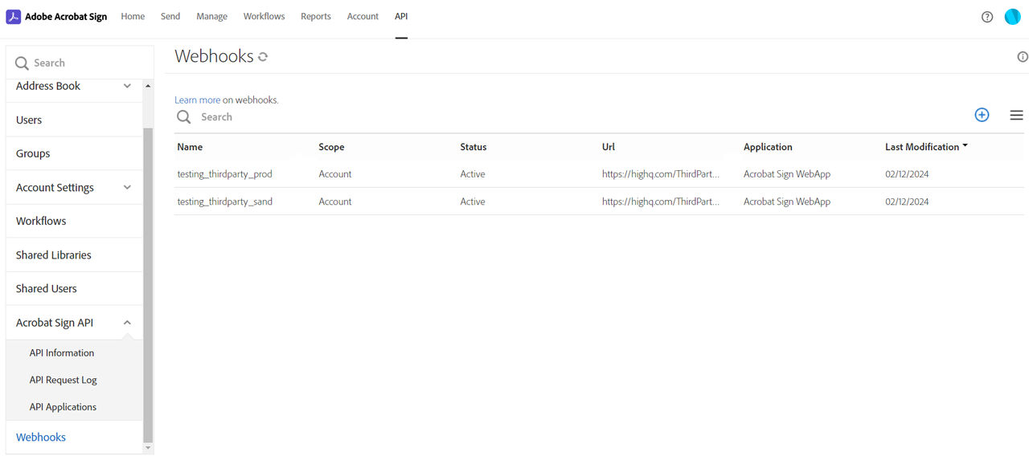Refresh the Webhooks list via refresh icon
This screenshot has width=1029, height=460.
[263, 57]
